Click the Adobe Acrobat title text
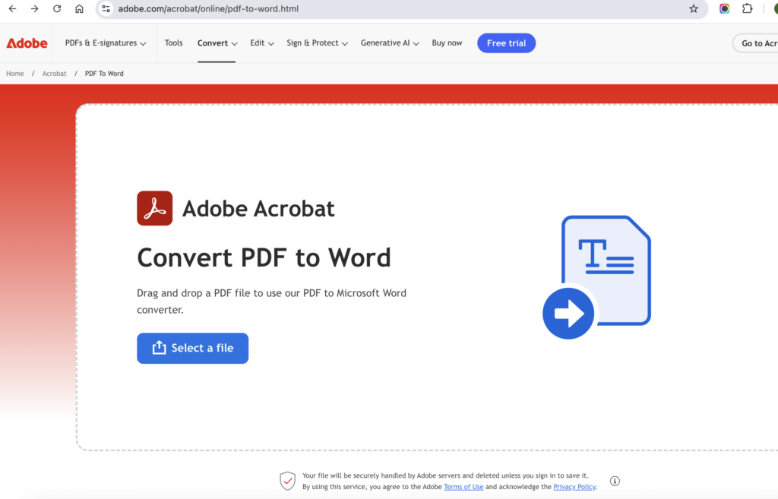Image resolution: width=778 pixels, height=499 pixels. pyautogui.click(x=258, y=208)
